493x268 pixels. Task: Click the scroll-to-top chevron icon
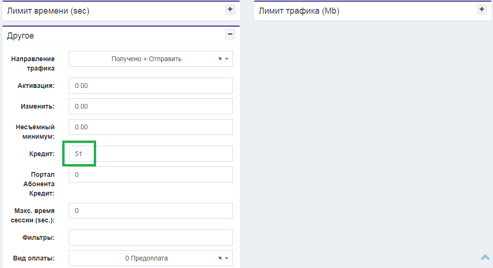485,257
